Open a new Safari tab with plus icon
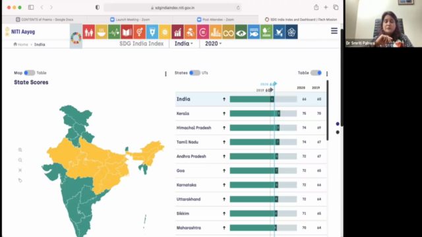The image size is (422, 237). tap(326, 7)
